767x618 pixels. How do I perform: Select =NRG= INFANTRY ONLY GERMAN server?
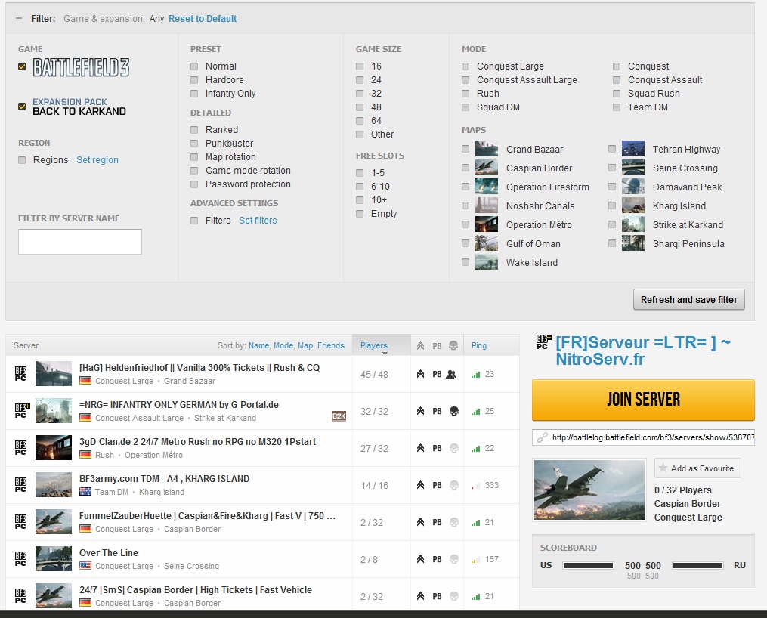click(x=262, y=411)
